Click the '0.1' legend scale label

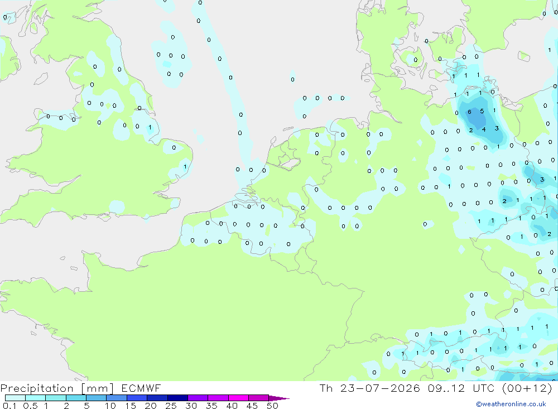pos(9,406)
